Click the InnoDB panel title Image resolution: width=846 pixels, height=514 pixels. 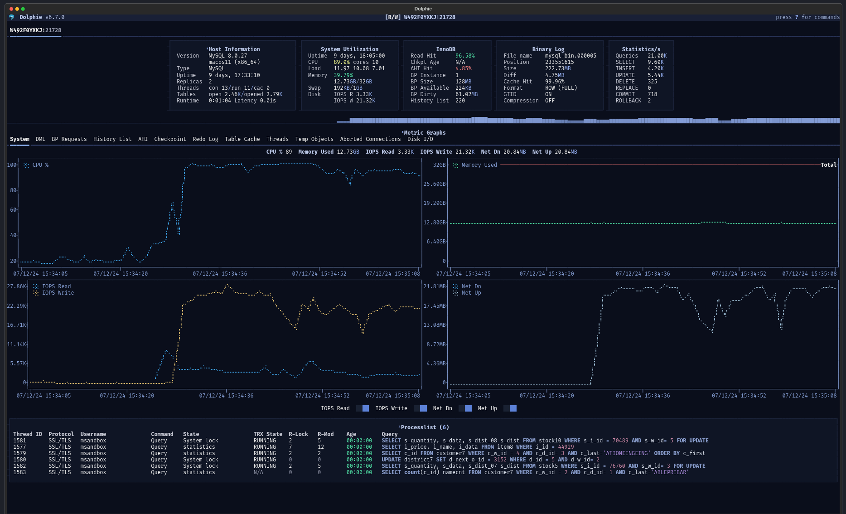click(x=446, y=49)
